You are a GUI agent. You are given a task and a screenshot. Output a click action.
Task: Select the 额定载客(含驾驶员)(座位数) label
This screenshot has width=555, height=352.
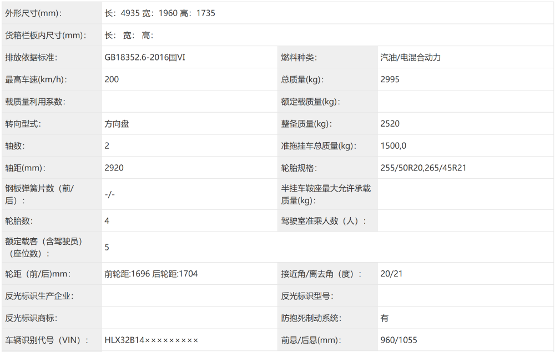pyautogui.click(x=43, y=247)
